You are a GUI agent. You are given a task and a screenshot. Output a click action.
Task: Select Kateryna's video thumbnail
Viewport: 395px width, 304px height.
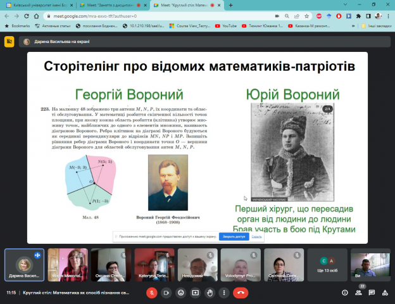coord(154,264)
